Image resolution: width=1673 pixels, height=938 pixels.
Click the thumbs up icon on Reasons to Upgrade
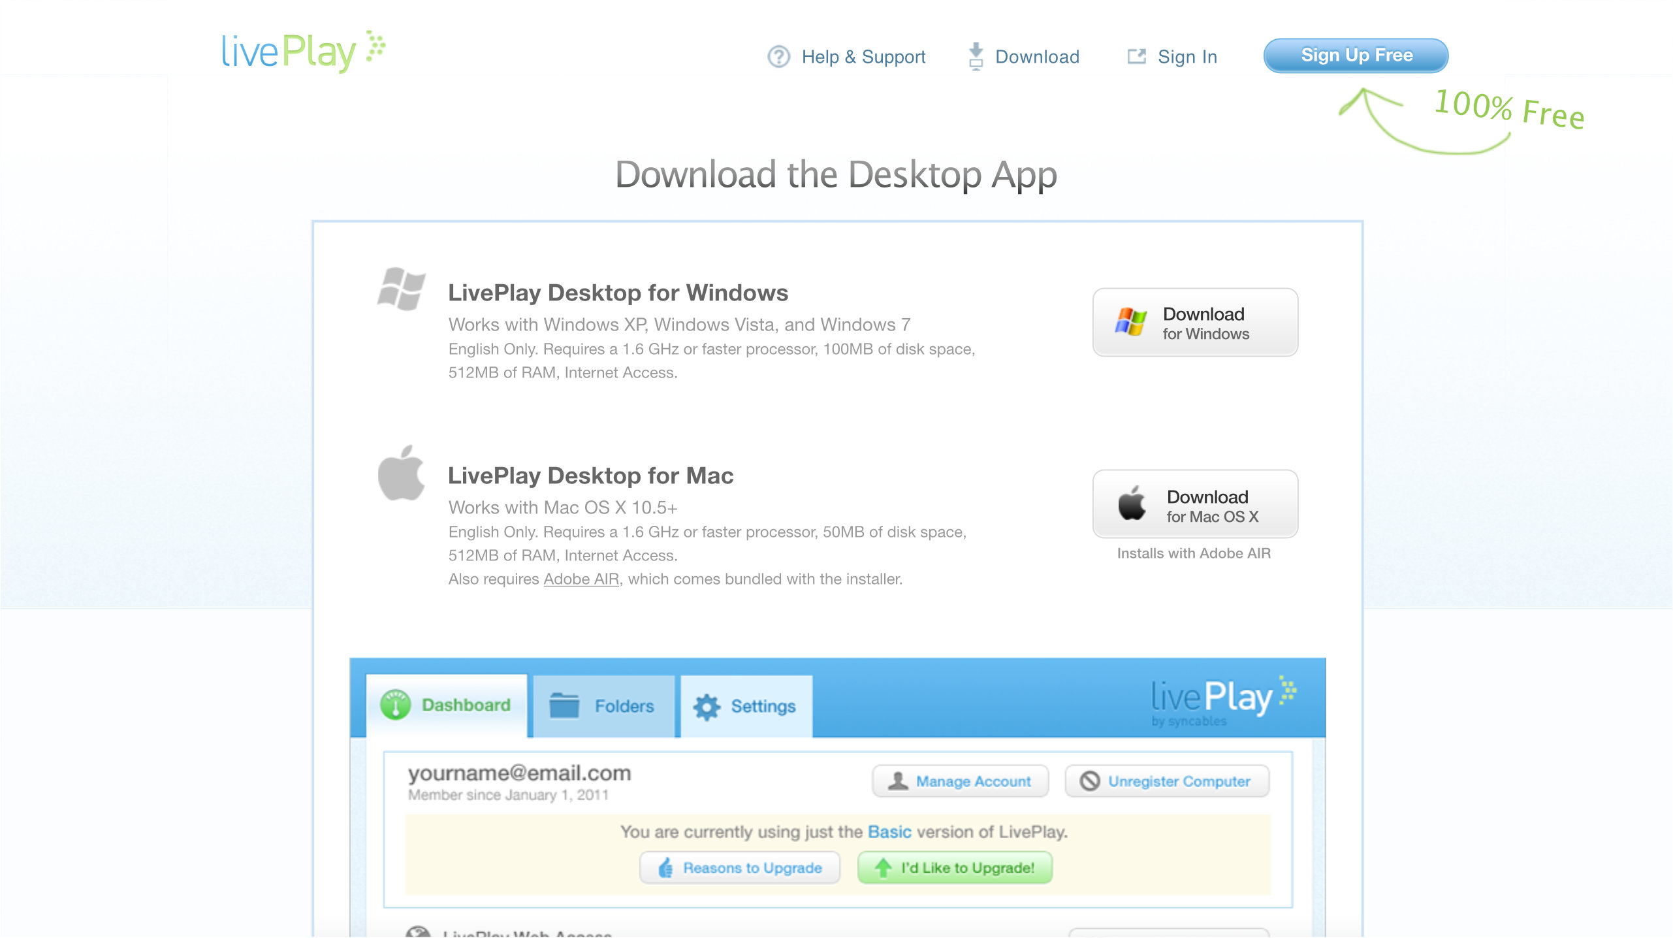pos(665,867)
